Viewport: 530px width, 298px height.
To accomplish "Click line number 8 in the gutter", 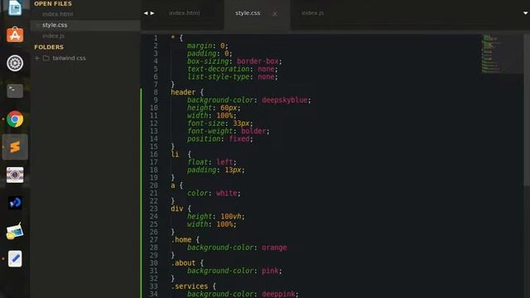I will (156, 92).
